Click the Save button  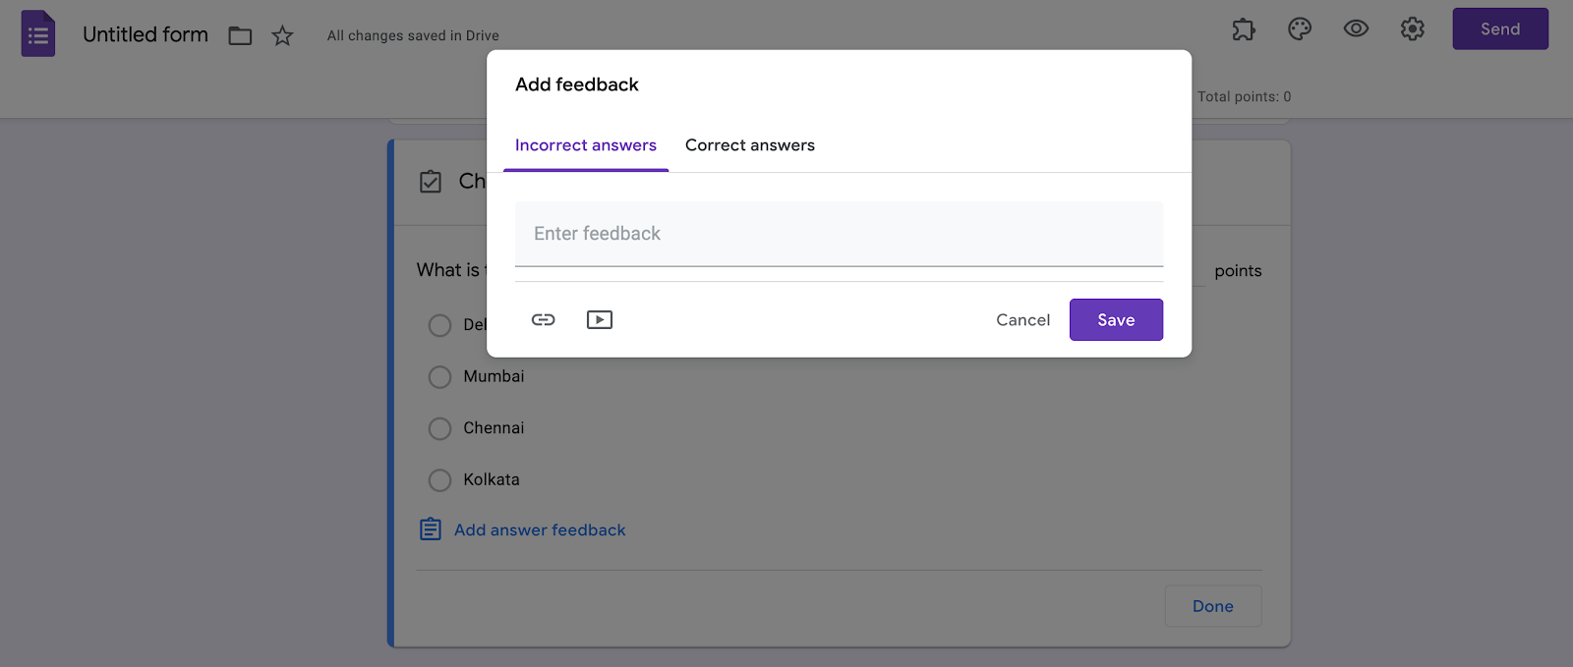click(1116, 320)
